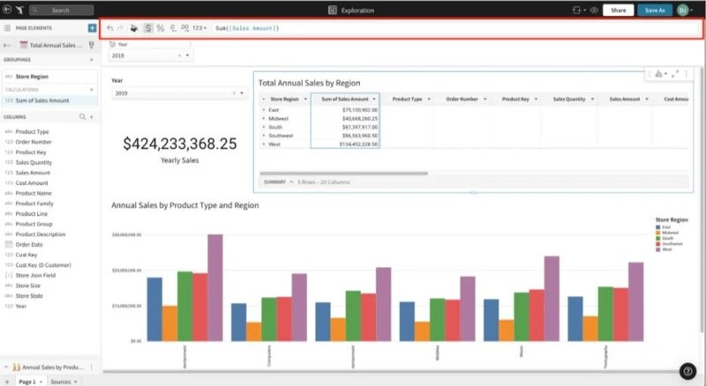This screenshot has height=386, width=706.
Task: Click the Midwest orange legend swatch
Action: pos(657,233)
